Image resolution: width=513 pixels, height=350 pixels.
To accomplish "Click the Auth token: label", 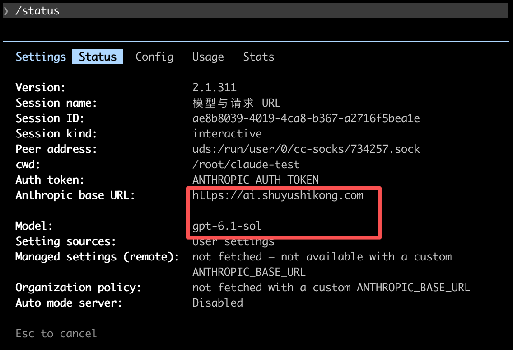I will coord(50,180).
